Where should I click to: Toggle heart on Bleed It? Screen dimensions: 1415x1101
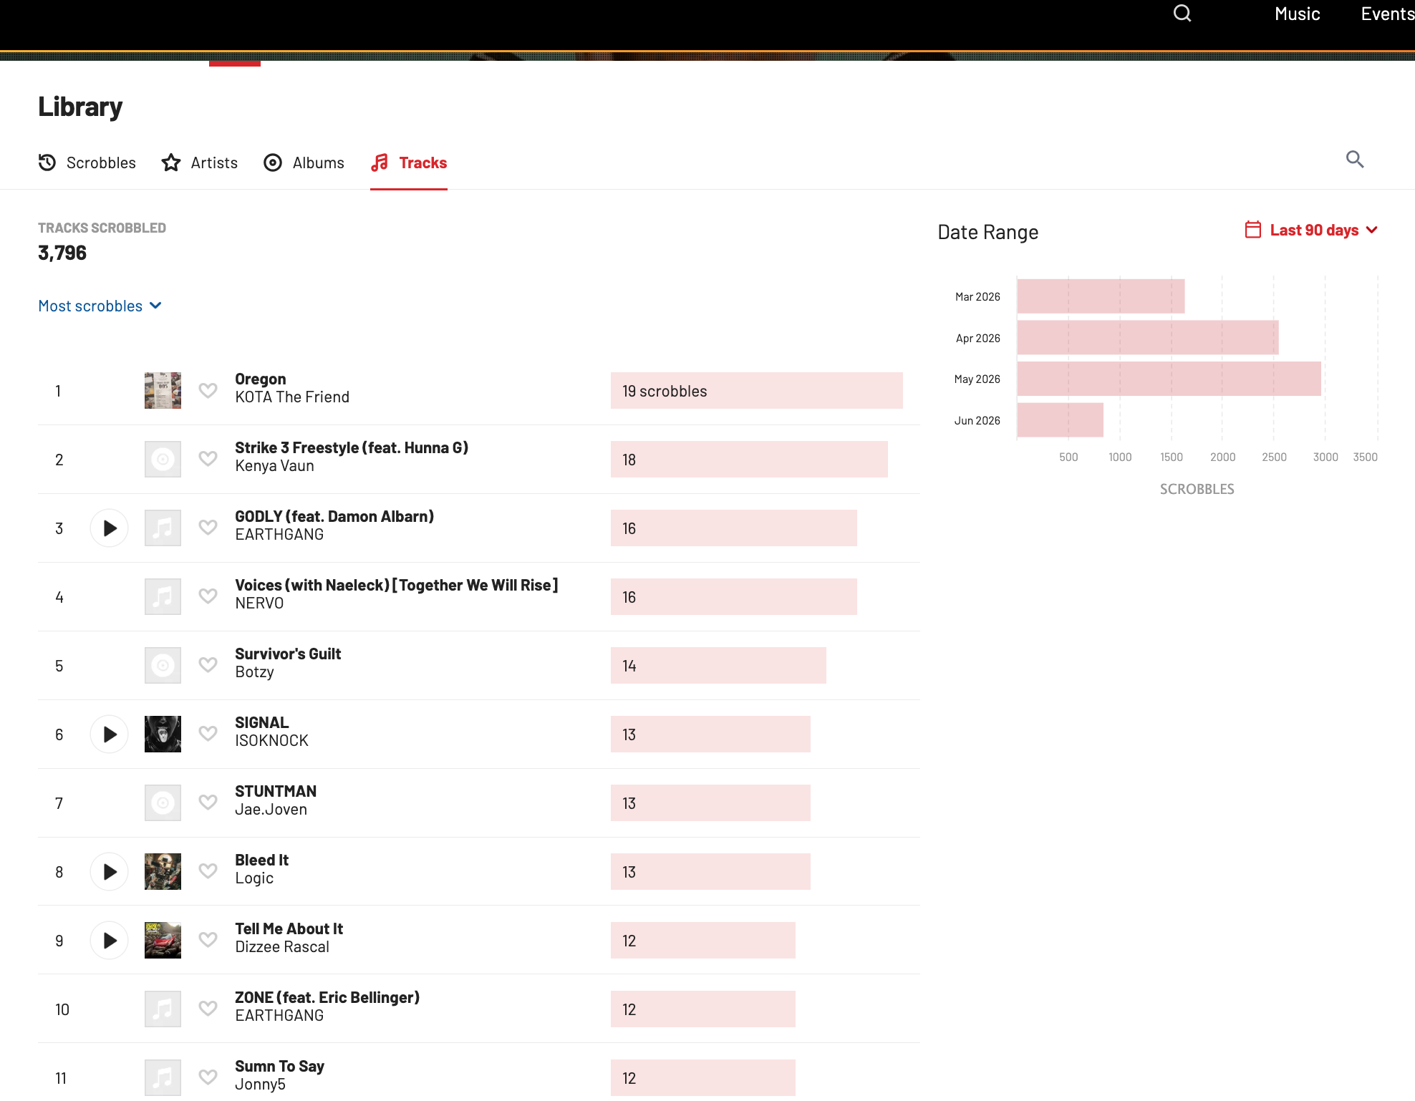click(x=208, y=871)
